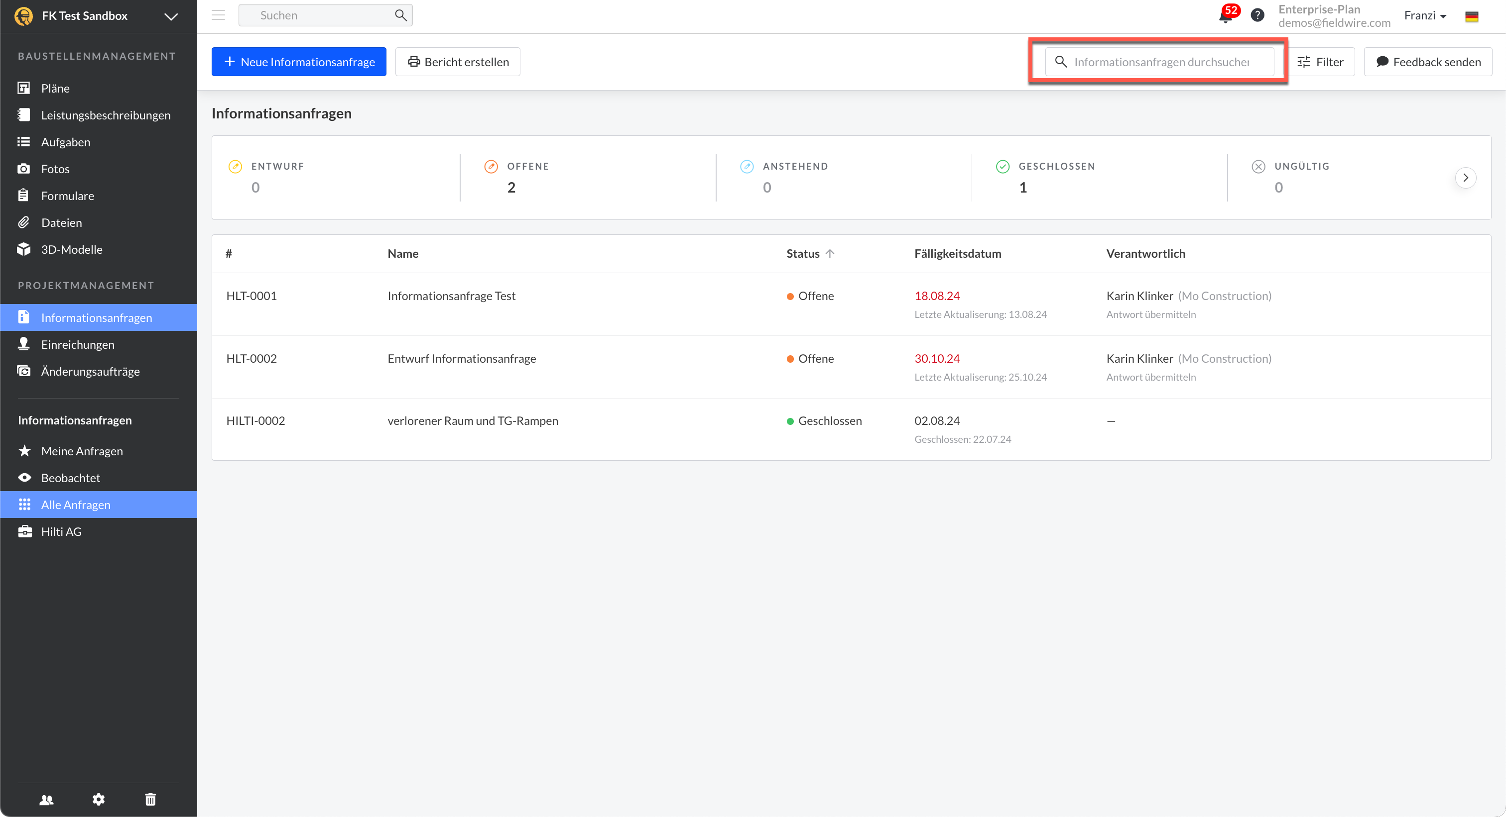This screenshot has height=817, width=1506.
Task: Click due date 30.10.24
Action: (x=937, y=359)
